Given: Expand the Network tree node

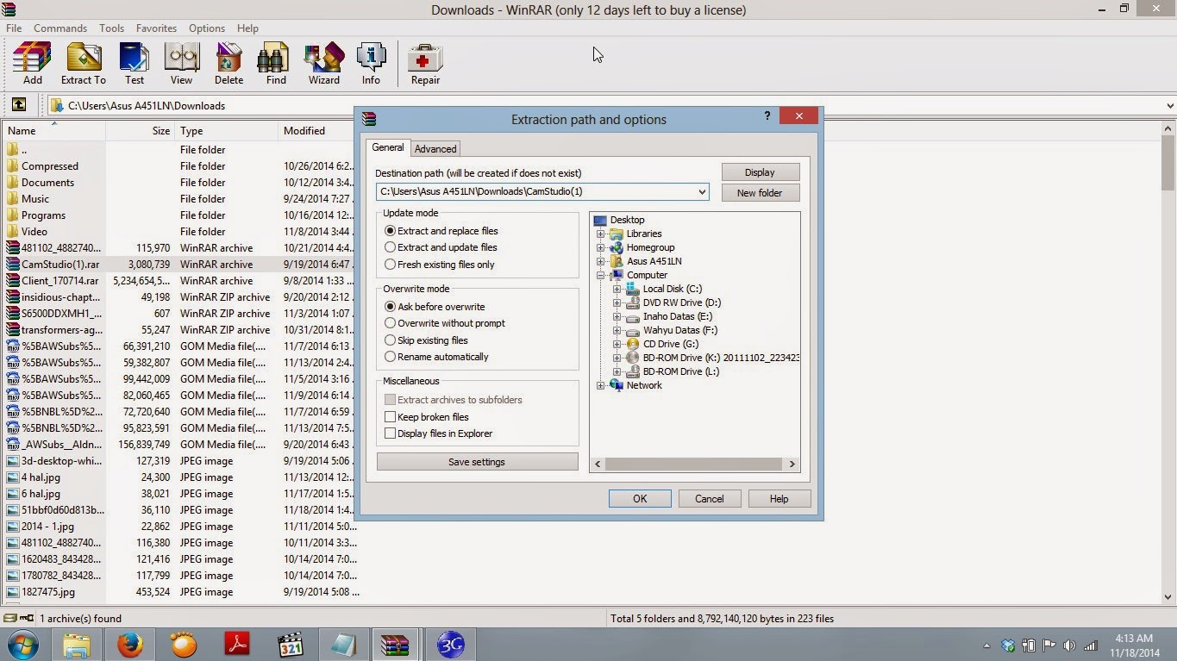Looking at the screenshot, I should tap(601, 385).
